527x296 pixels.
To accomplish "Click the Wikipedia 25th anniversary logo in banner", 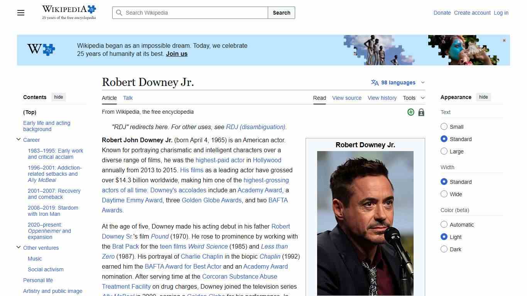I will pos(40,49).
